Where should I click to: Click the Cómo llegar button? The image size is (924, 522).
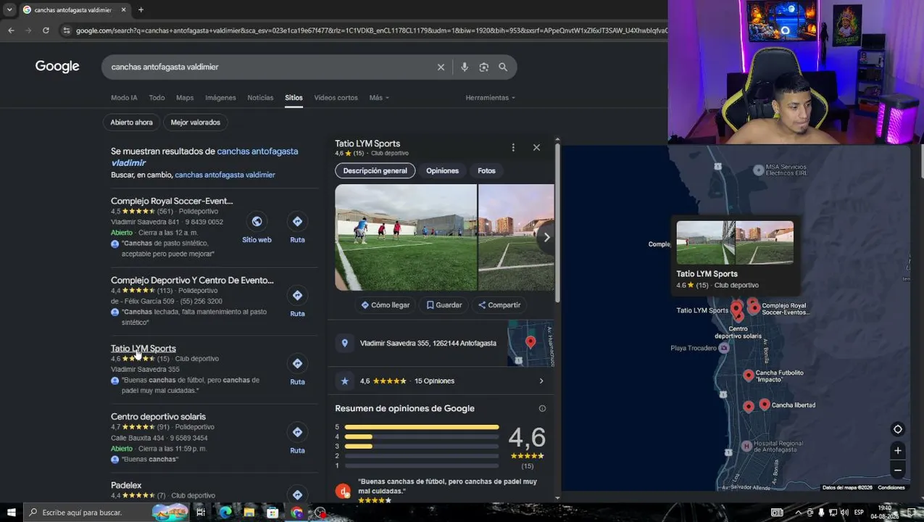[x=386, y=305]
